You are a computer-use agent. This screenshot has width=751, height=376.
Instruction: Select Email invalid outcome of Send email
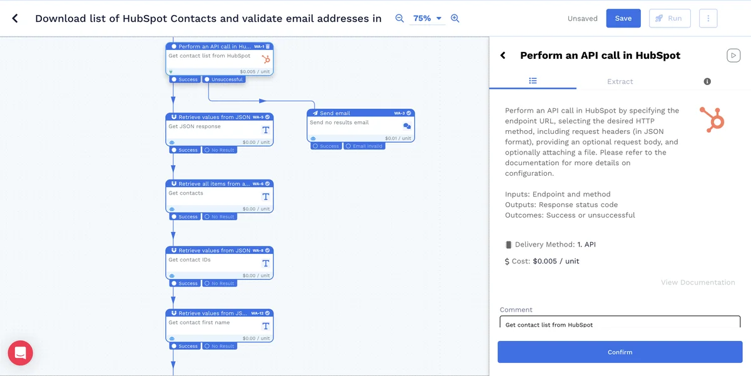pyautogui.click(x=364, y=146)
